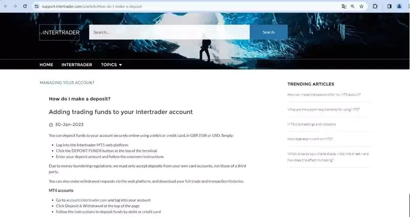Open the zoom magnifier icon
This screenshot has width=410, height=217.
[353, 6]
